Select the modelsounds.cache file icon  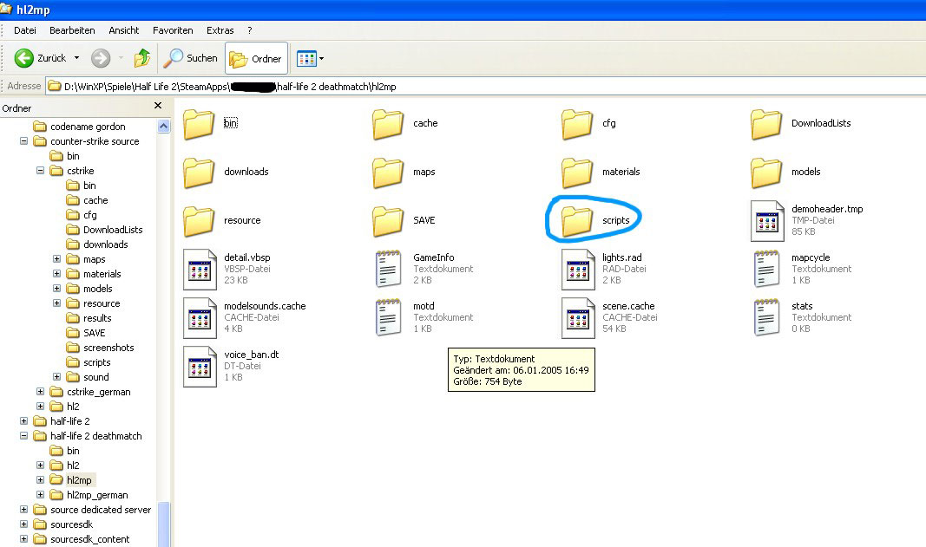tap(200, 318)
